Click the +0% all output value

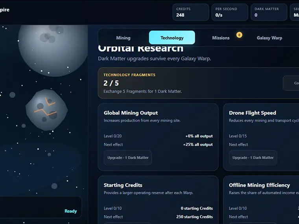click(x=199, y=136)
